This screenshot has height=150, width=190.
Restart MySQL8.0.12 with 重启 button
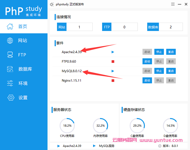click(x=171, y=71)
